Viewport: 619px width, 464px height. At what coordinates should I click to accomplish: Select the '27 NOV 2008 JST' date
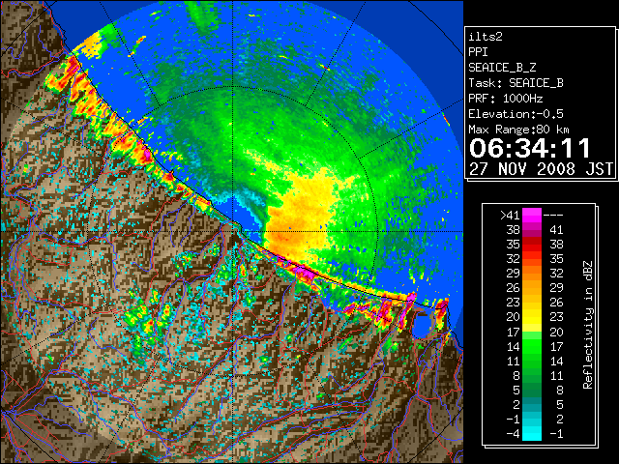(541, 169)
